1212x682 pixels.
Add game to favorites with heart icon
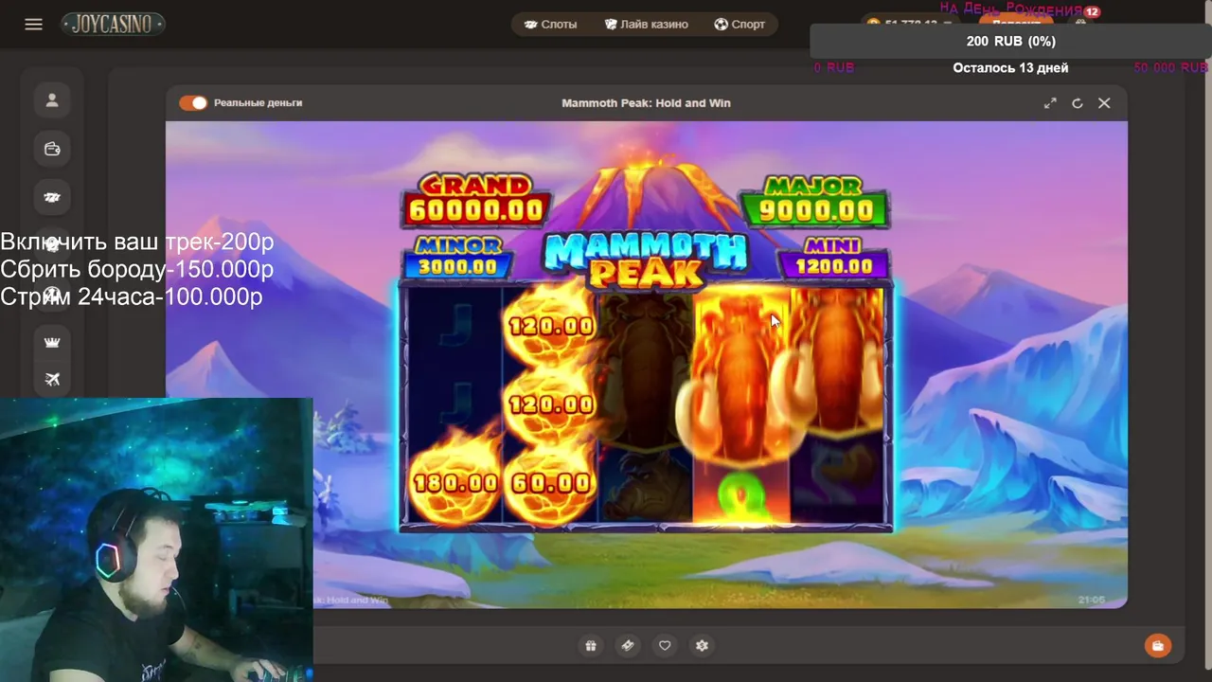665,646
